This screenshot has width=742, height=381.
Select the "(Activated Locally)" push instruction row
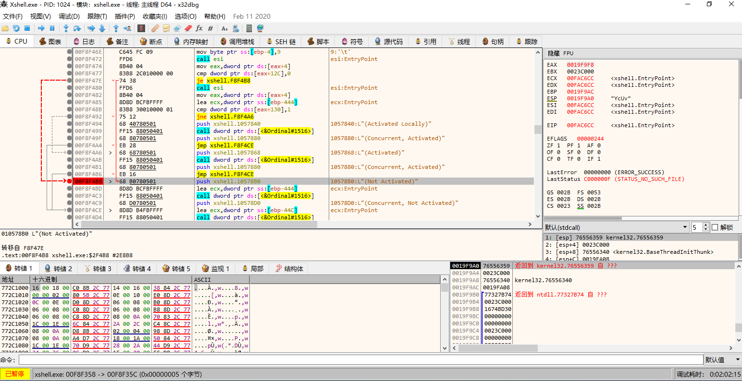pos(303,124)
